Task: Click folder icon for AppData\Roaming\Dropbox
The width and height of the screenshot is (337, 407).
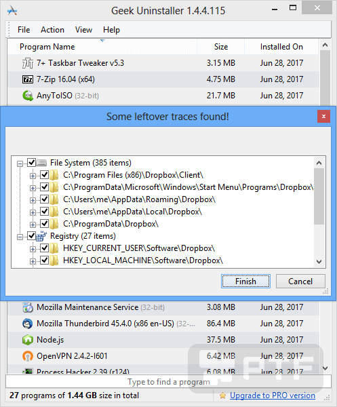Action: (54, 199)
